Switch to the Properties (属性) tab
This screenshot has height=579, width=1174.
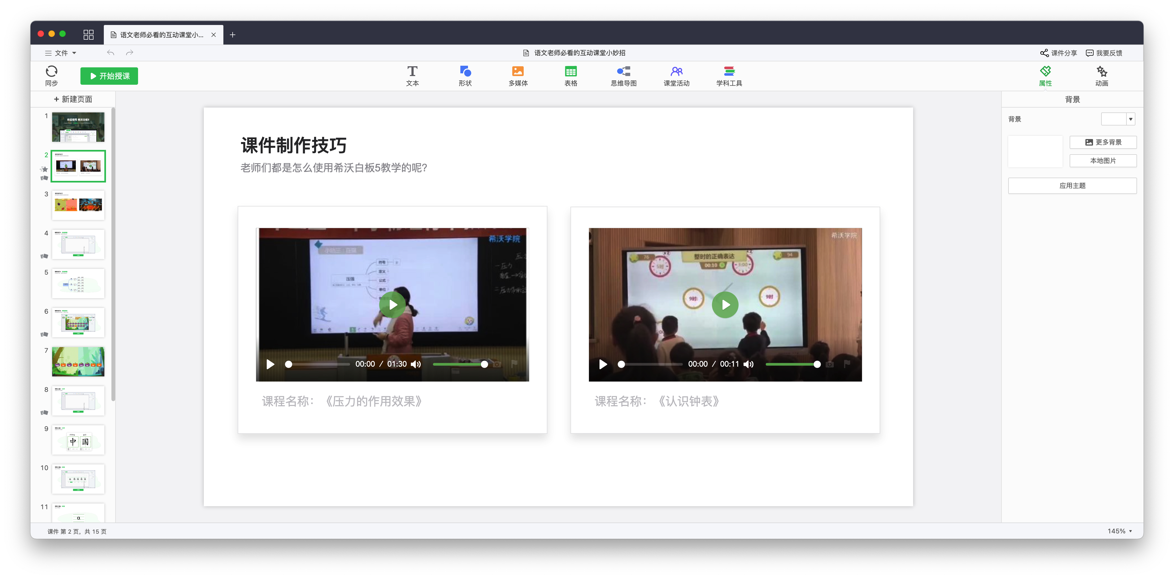tap(1045, 75)
